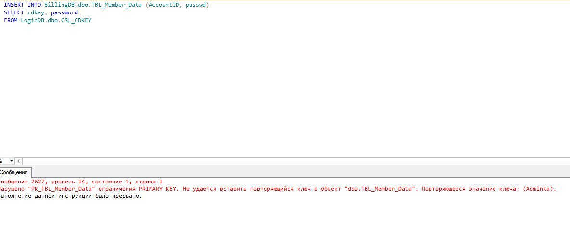Click "PK_TBL_Member_Data" constraint name in error
Image resolution: width=570 pixels, height=243 pixels.
click(x=61, y=189)
